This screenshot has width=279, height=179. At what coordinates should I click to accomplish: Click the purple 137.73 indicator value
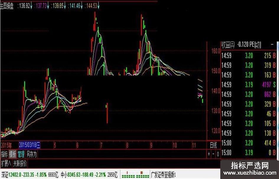click(41, 6)
